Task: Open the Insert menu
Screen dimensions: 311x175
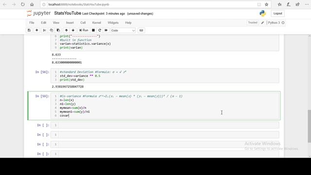Action: pos(70,23)
